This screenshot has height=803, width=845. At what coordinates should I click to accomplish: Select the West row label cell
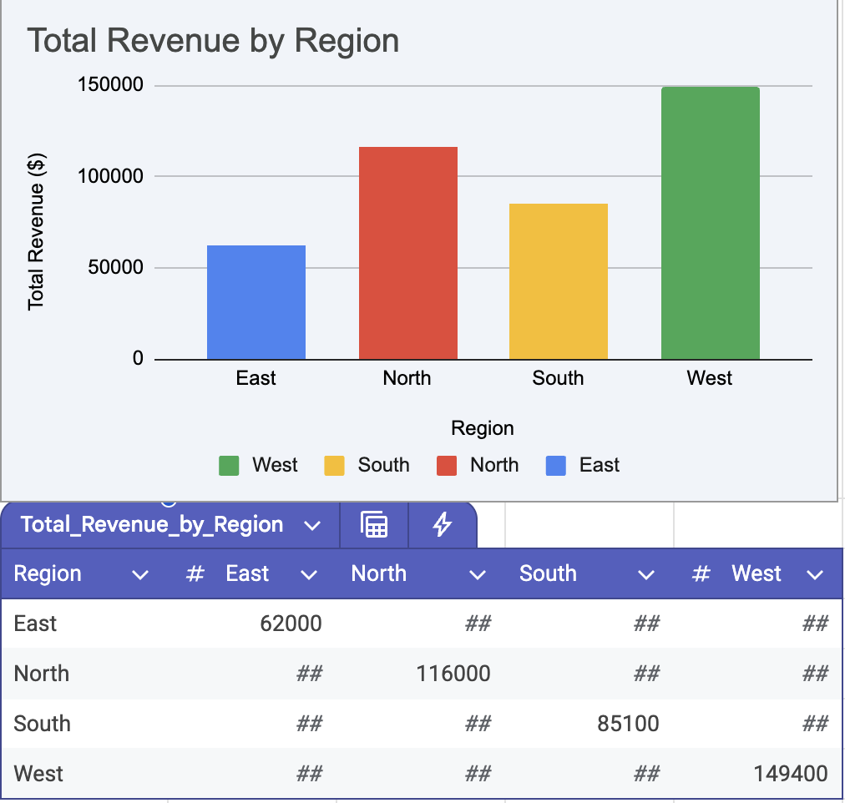point(85,774)
